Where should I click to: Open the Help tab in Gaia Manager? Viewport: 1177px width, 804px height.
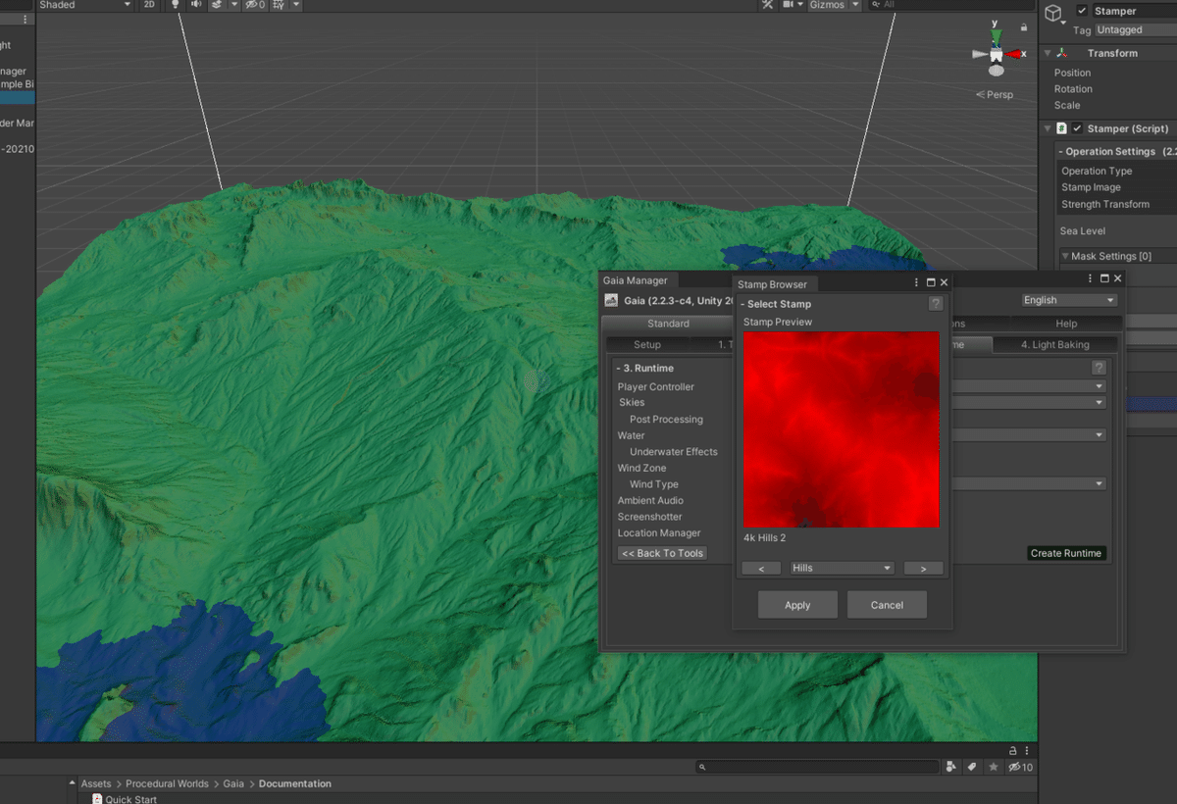[x=1066, y=324]
